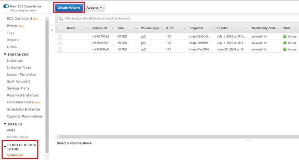Open the Volume Type column dropdown arrow

[x=161, y=28]
